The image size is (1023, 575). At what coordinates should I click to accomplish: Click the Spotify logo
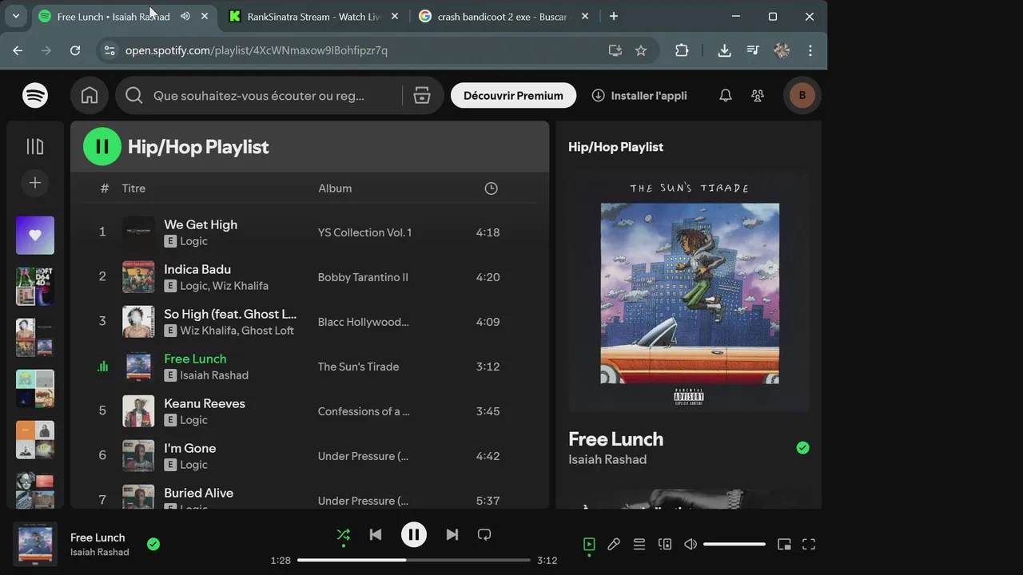click(35, 96)
